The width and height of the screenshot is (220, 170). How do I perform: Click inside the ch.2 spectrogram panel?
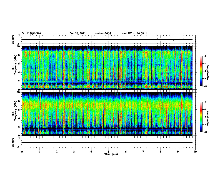click(x=107, y=114)
